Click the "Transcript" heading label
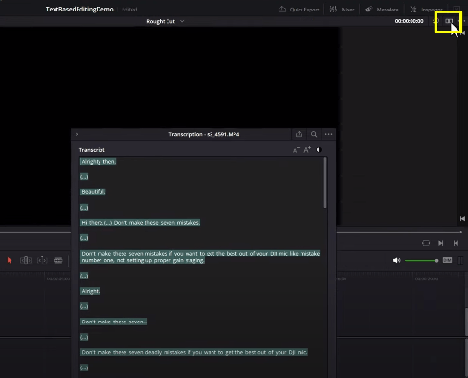468x378 pixels. (92, 150)
